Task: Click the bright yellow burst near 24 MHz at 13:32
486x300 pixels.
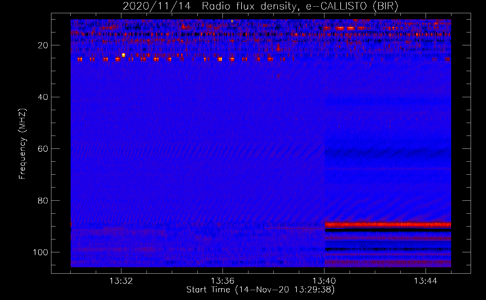Action: (123, 55)
